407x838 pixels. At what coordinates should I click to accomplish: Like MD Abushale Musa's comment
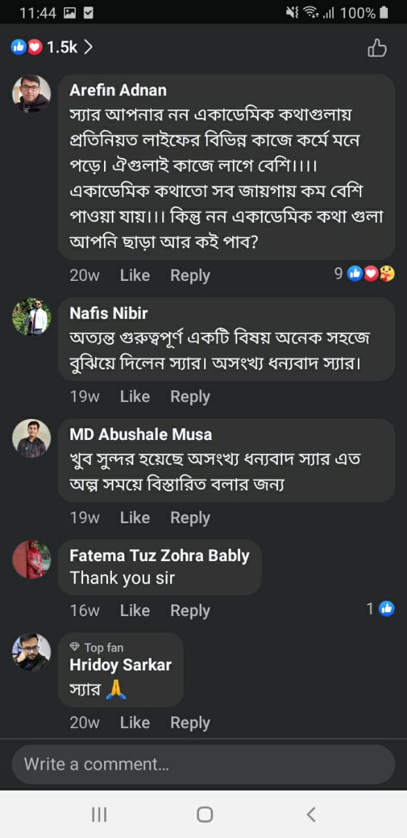[135, 518]
